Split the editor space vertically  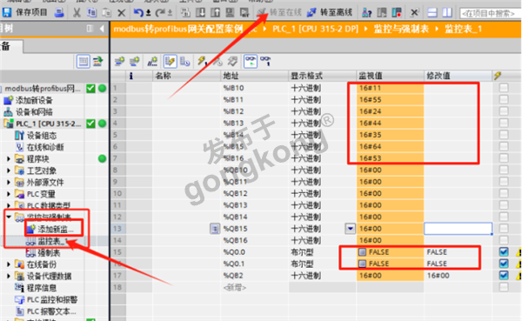[x=447, y=13]
